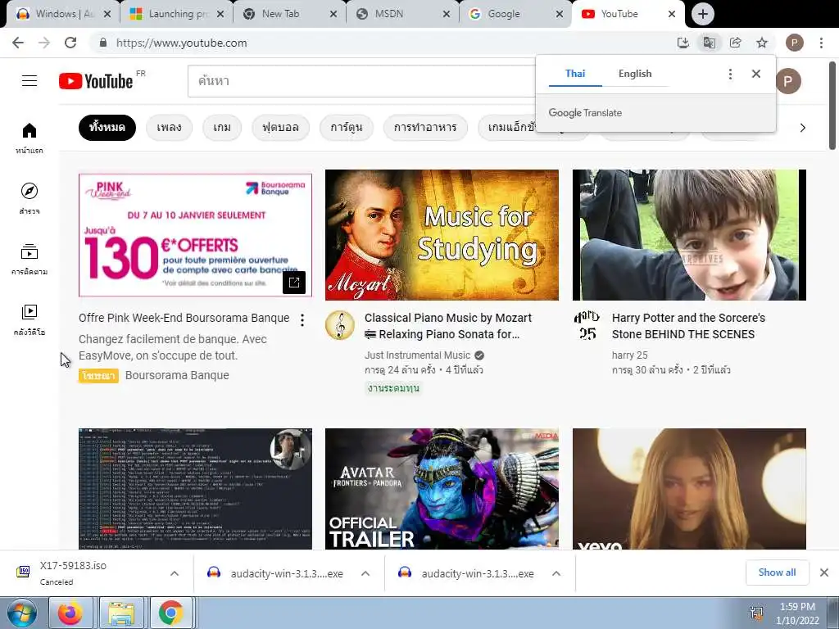The height and width of the screenshot is (629, 839).
Task: Open the YouTube hamburger guide menu
Action: click(x=29, y=81)
